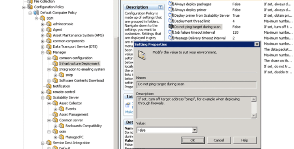This screenshot has width=294, height=149.
Task: Expand the remote control tree node
Action: point(42,92)
